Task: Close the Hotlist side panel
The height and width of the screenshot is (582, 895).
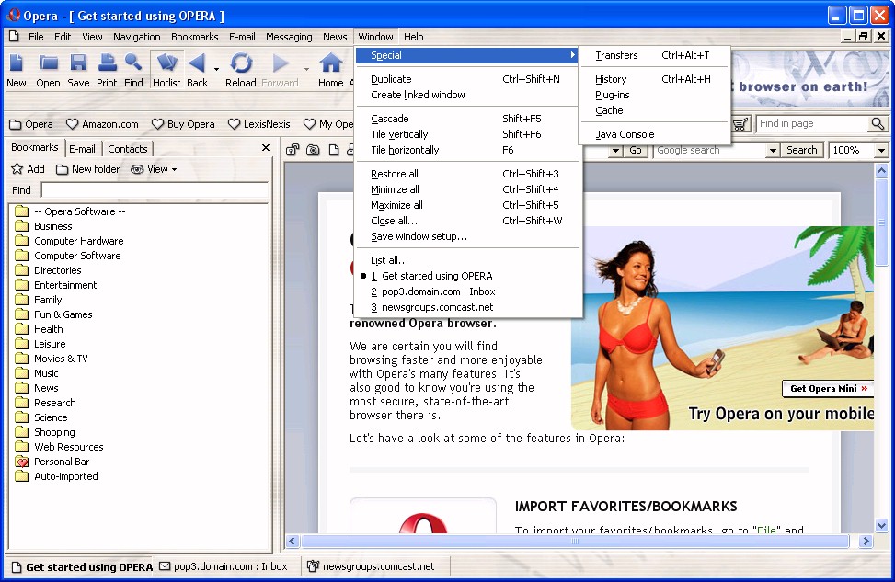Action: click(x=266, y=148)
